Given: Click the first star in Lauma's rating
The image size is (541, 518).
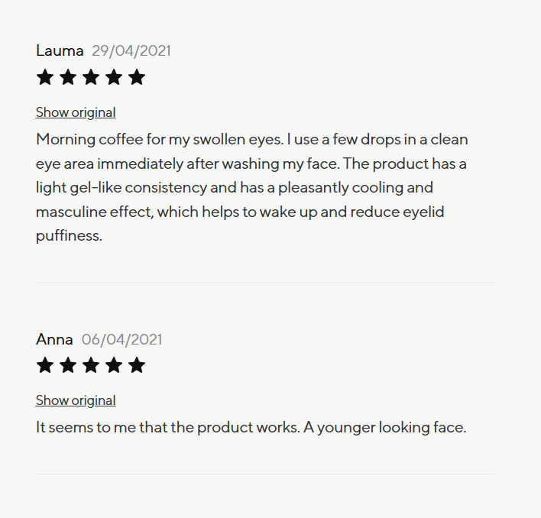Looking at the screenshot, I should coord(45,77).
